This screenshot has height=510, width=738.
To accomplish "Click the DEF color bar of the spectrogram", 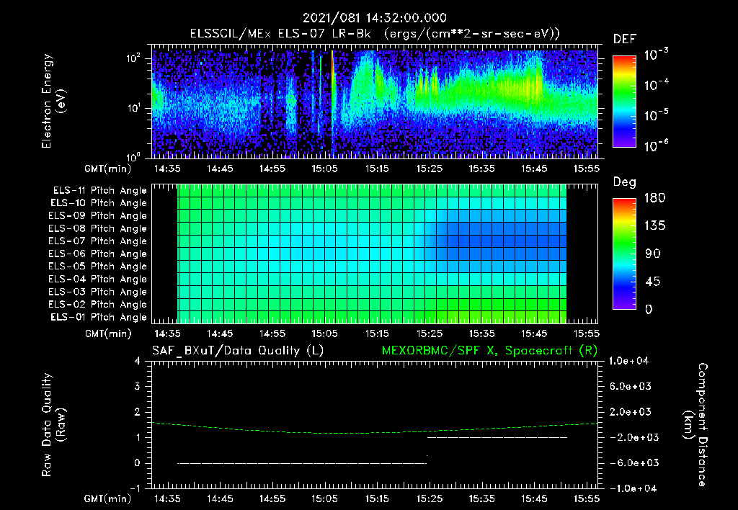I will click(624, 102).
